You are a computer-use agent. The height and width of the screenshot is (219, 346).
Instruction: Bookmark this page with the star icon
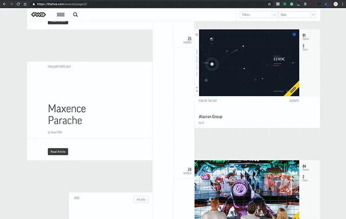pyautogui.click(x=269, y=4)
